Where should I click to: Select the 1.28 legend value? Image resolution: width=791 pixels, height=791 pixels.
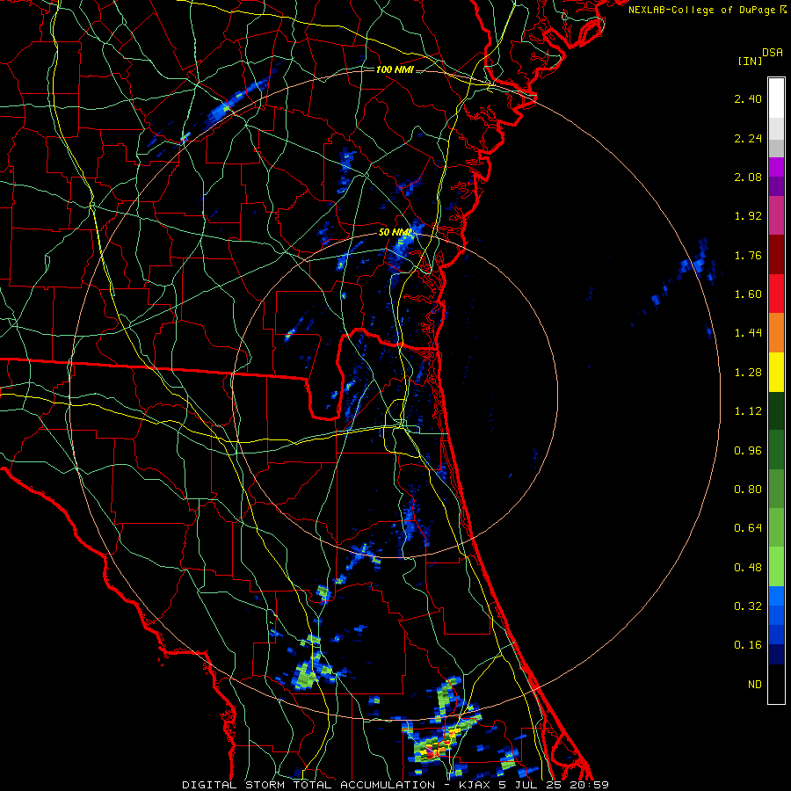[x=748, y=373]
